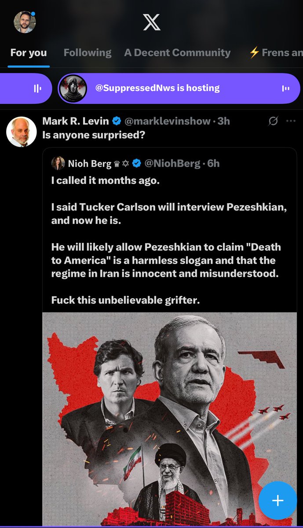Tap Mark Levin's profile picture

[22, 132]
